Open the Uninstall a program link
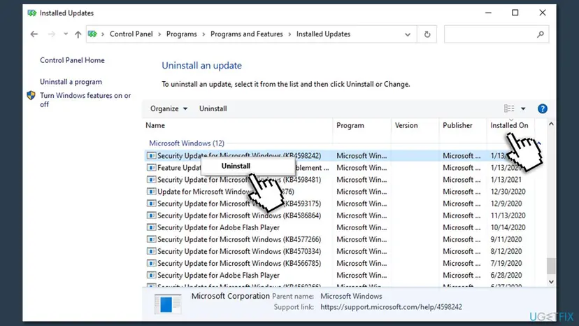 71,82
